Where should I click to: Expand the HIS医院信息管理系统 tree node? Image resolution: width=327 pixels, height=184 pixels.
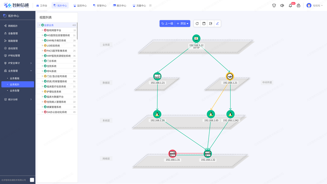42,35
